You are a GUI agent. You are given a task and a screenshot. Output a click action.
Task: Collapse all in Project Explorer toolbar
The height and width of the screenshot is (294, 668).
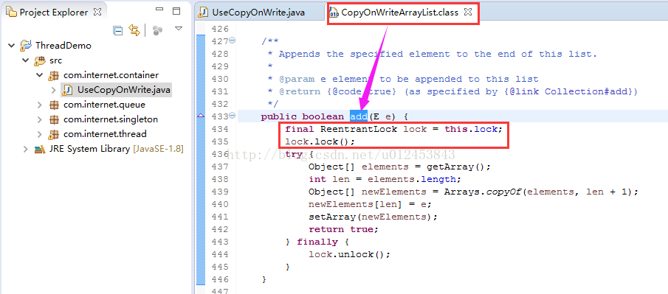117,30
